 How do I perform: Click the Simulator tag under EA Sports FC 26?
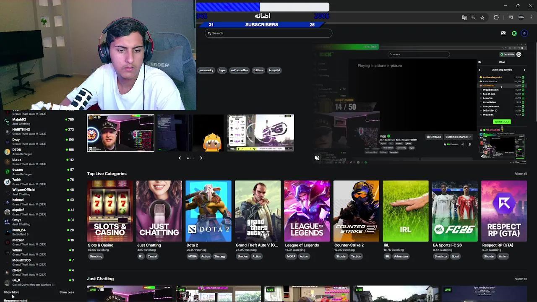click(x=441, y=256)
